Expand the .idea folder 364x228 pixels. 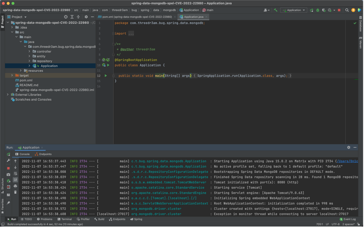[x=12, y=27]
